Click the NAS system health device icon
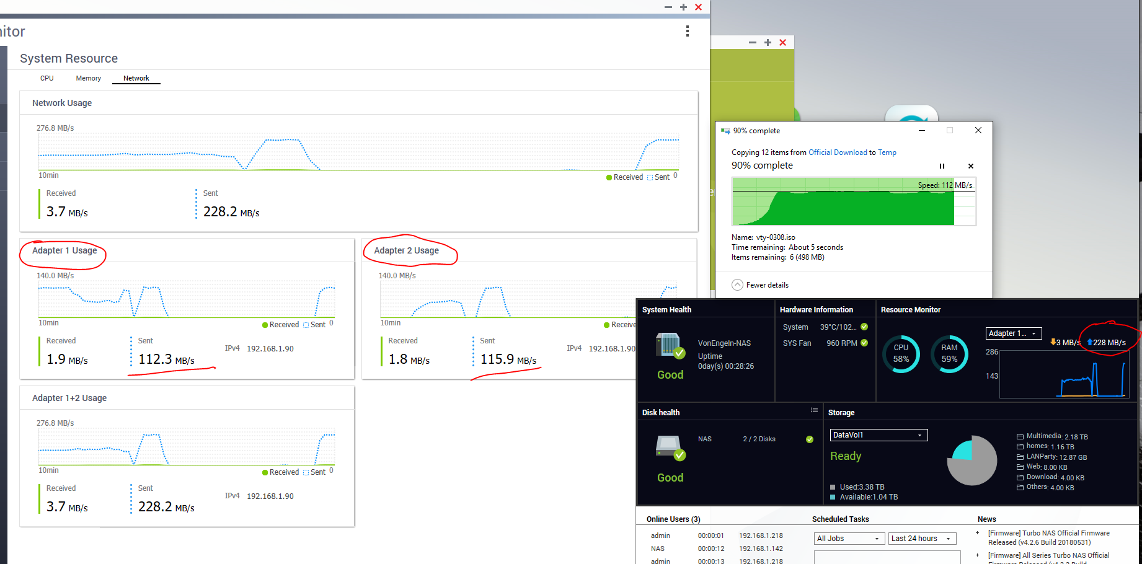Image resolution: width=1142 pixels, height=564 pixels. (x=670, y=345)
